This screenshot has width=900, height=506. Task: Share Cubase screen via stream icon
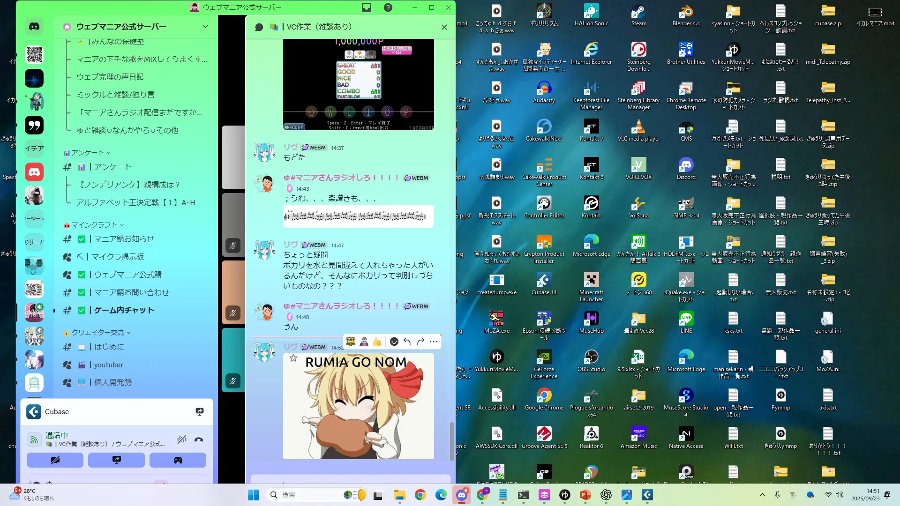[x=200, y=411]
